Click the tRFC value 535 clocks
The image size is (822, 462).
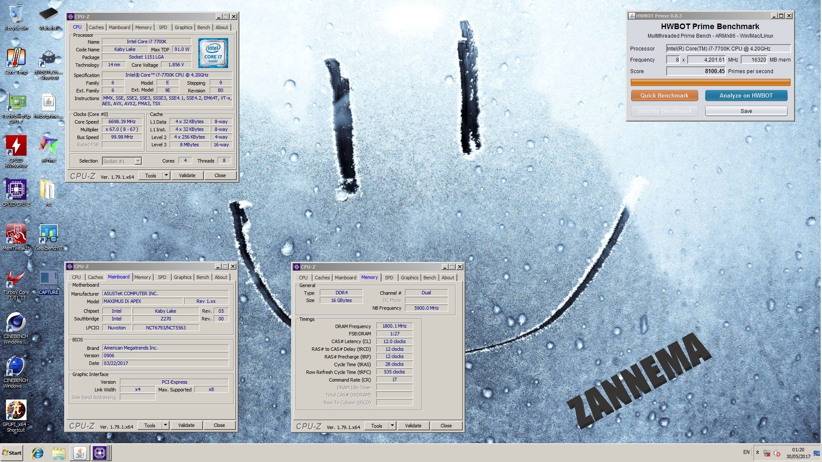click(x=394, y=372)
